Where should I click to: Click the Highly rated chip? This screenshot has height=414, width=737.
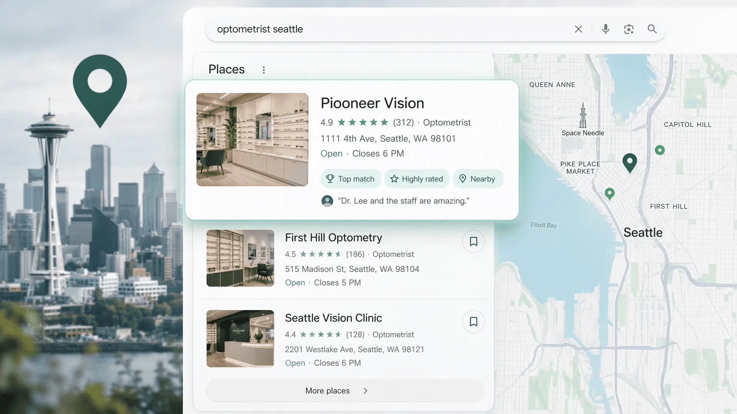pos(416,179)
